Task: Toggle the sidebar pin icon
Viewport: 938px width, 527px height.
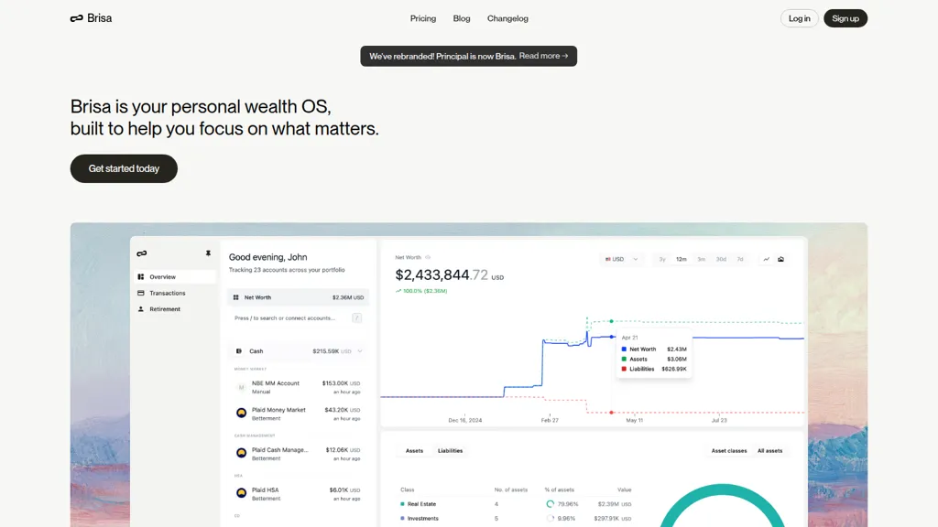Action: point(208,253)
